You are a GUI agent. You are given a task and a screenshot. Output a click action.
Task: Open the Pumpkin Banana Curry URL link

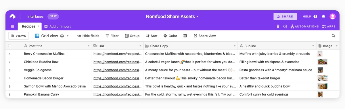[x=118, y=94]
